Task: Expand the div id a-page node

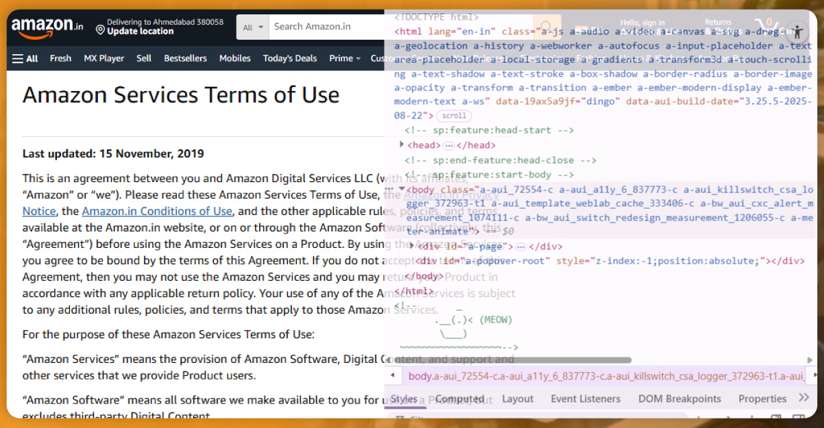Action: pos(411,247)
